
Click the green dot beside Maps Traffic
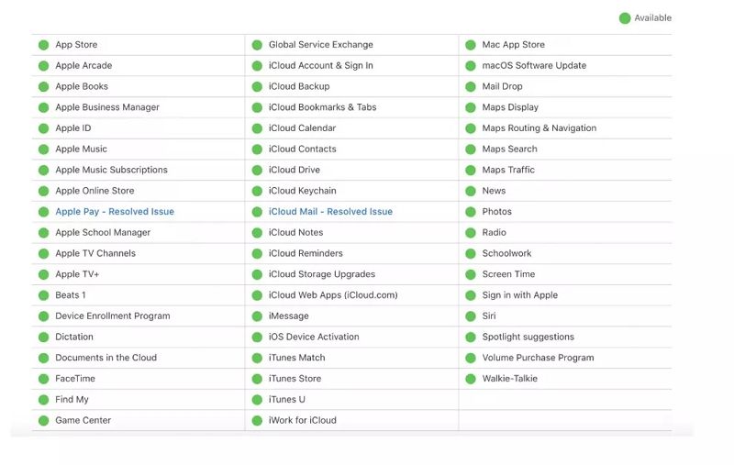[471, 171]
